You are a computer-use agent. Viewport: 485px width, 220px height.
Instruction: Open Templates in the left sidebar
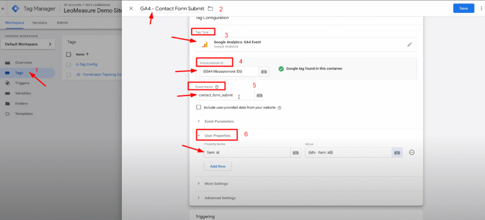click(x=24, y=114)
